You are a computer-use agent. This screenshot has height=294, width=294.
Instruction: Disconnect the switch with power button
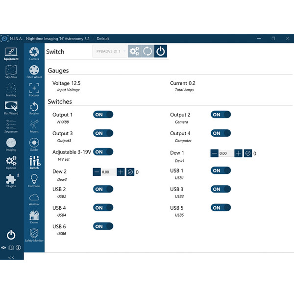[161, 51]
